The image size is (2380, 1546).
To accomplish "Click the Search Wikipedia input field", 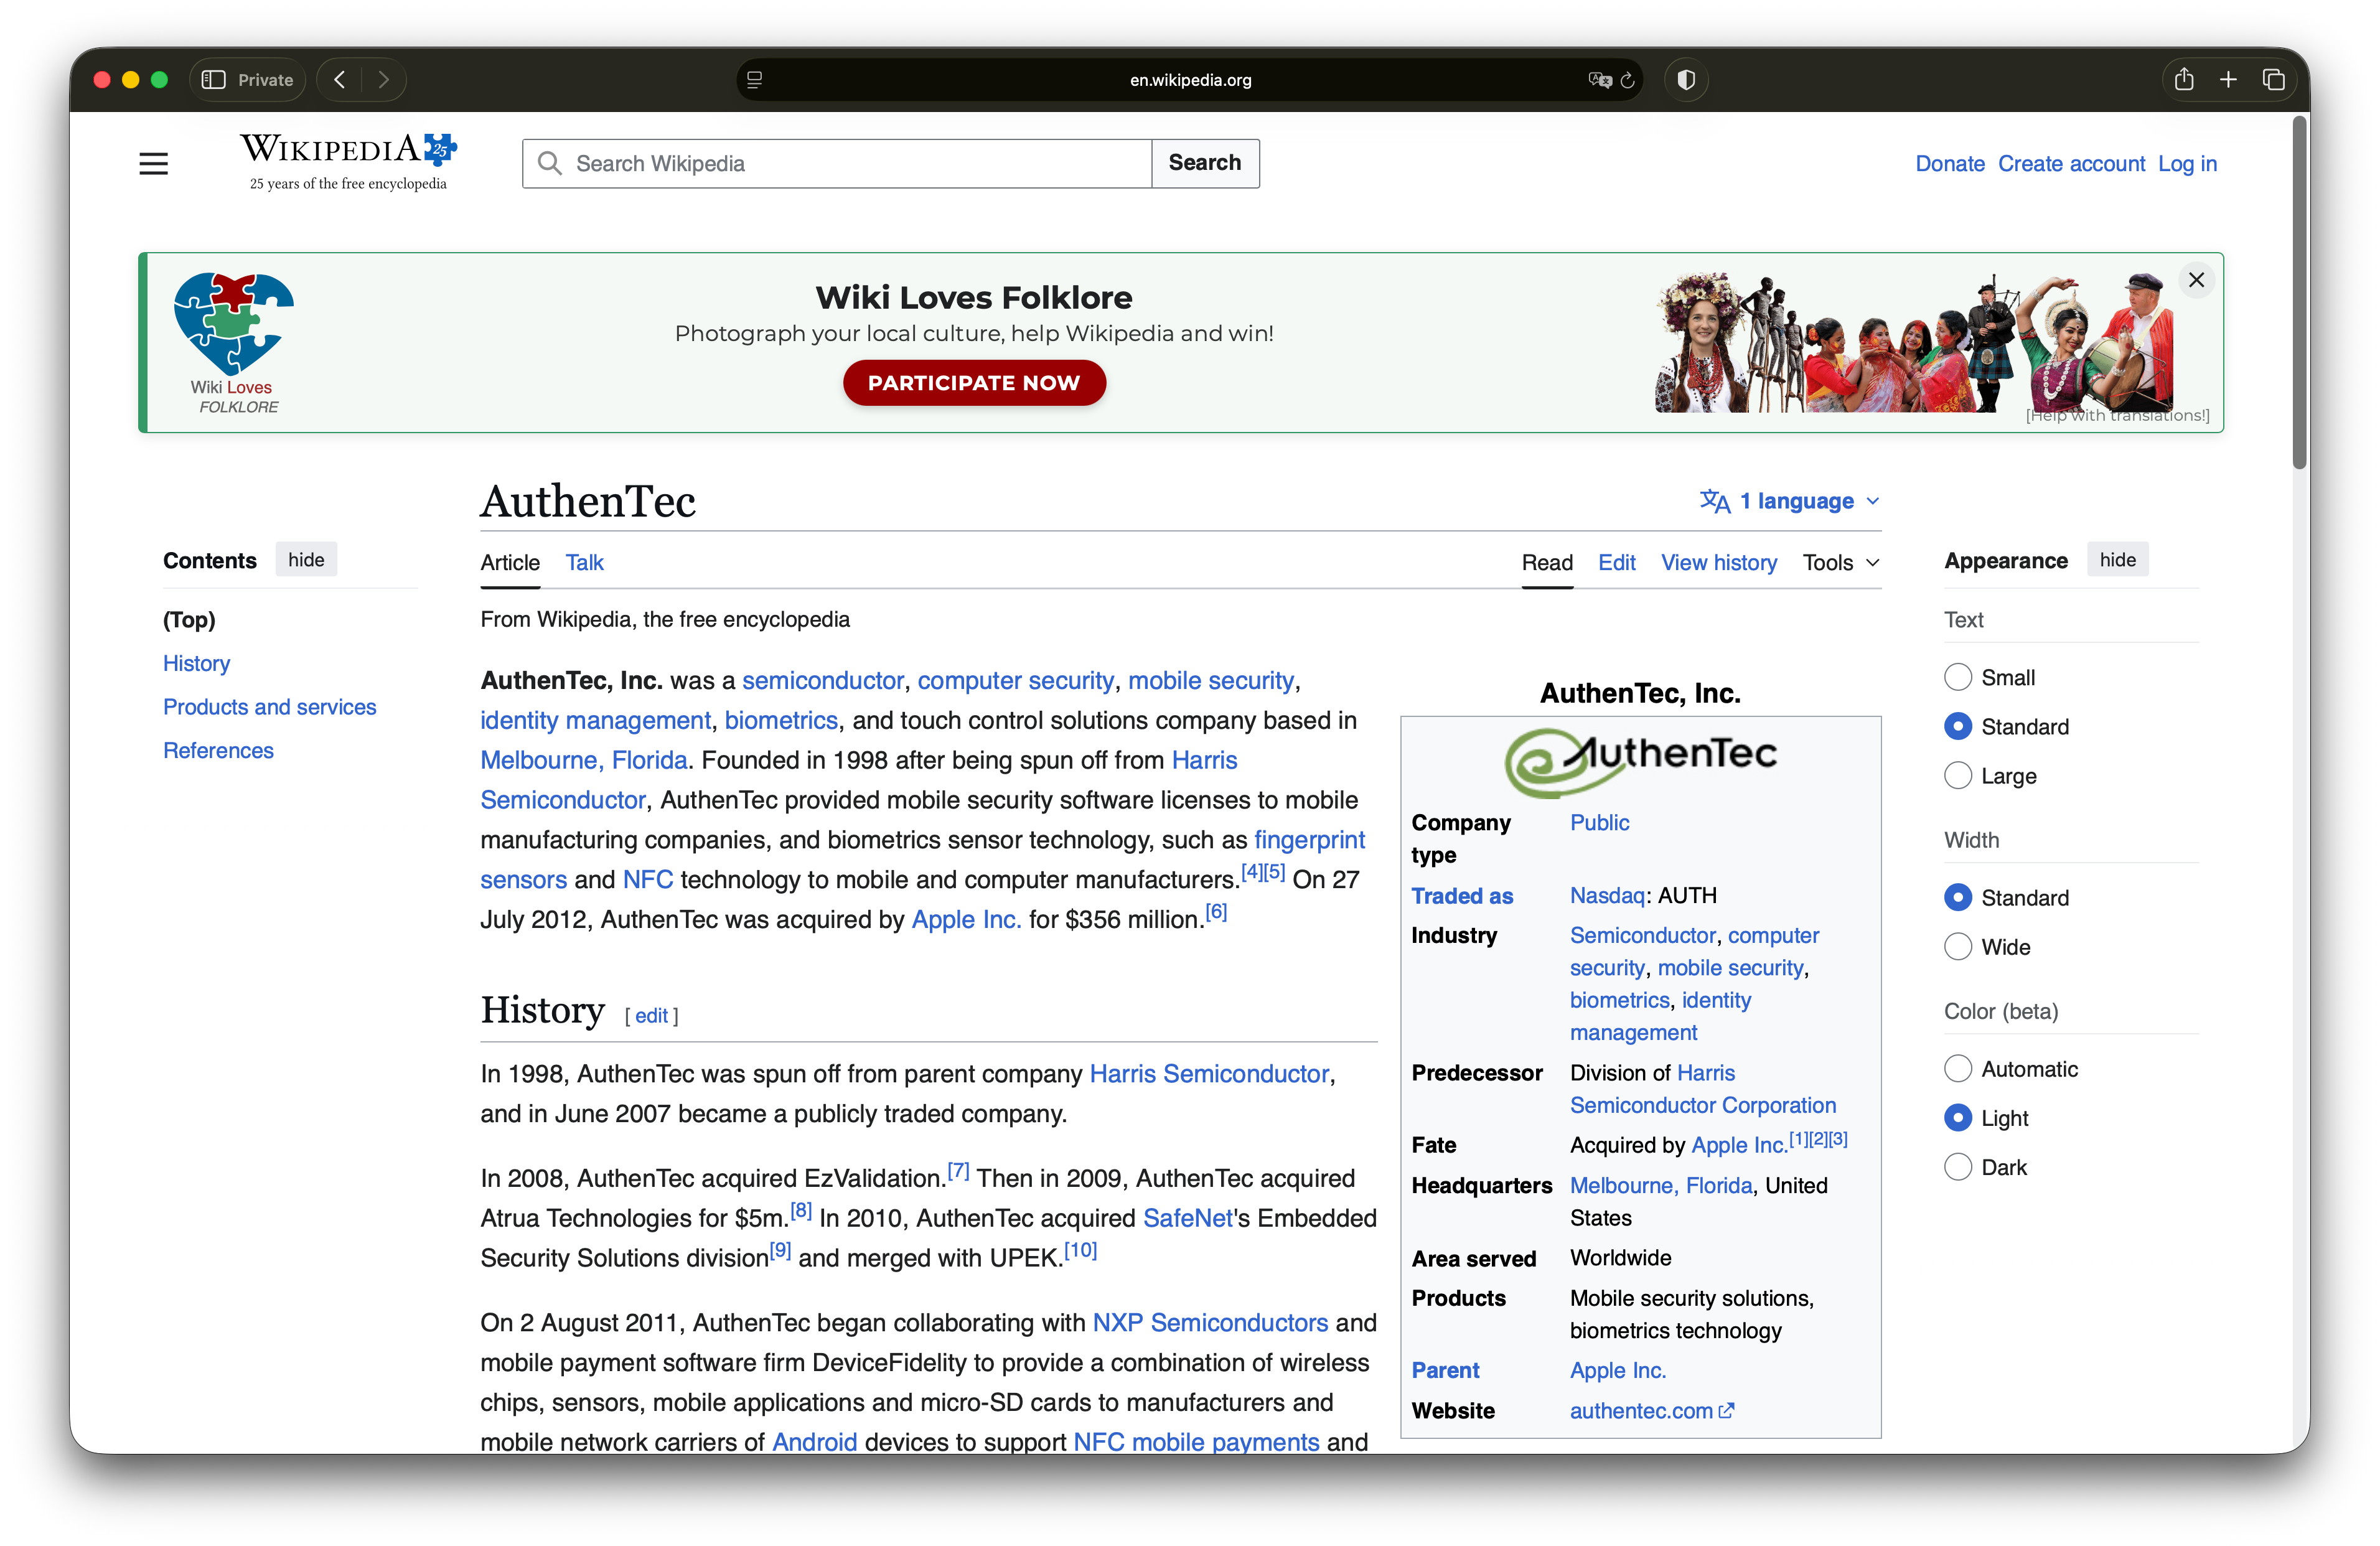I will click(850, 163).
